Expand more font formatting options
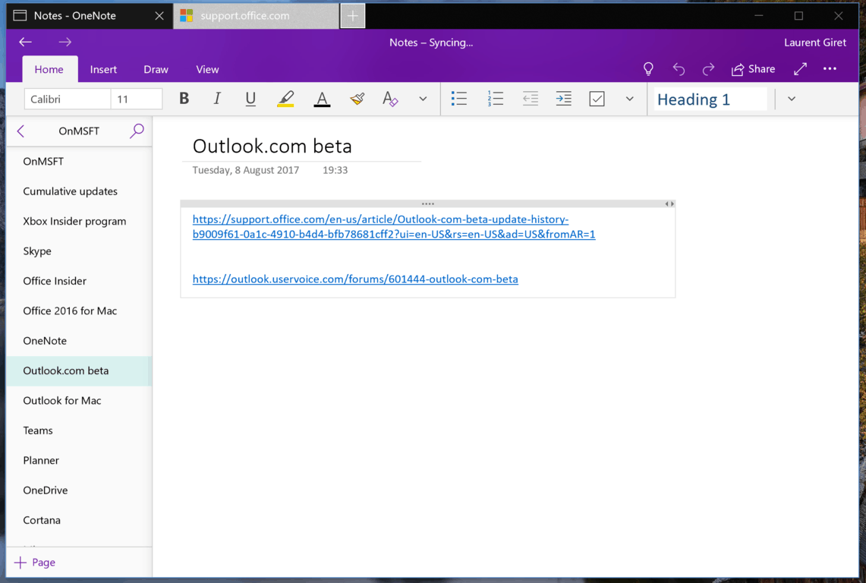 [423, 99]
